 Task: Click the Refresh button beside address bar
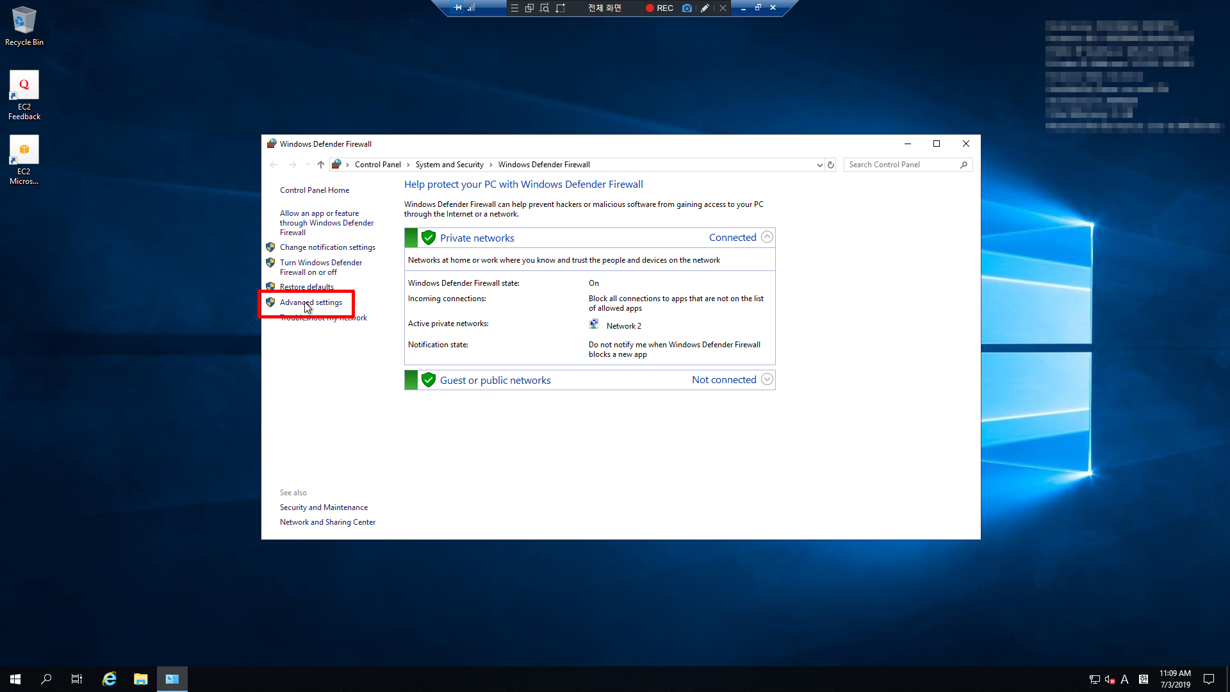(x=831, y=165)
